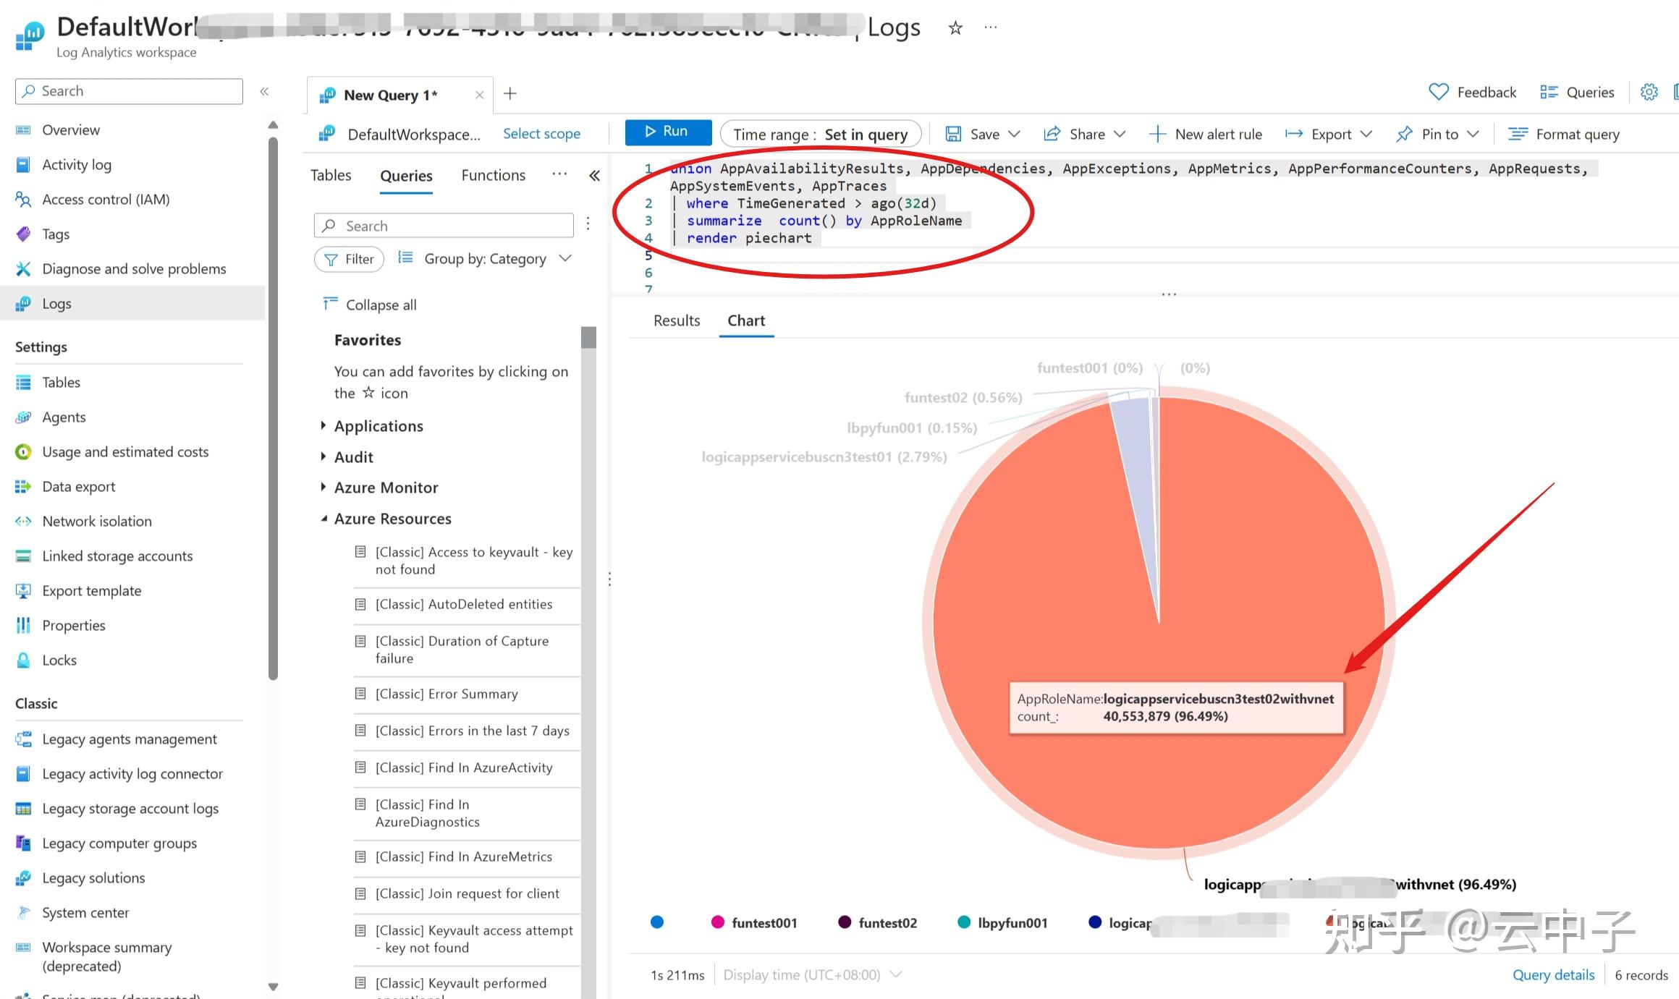Toggle the Filter panel in the Queries pane
This screenshot has height=999, width=1679.
[x=349, y=259]
